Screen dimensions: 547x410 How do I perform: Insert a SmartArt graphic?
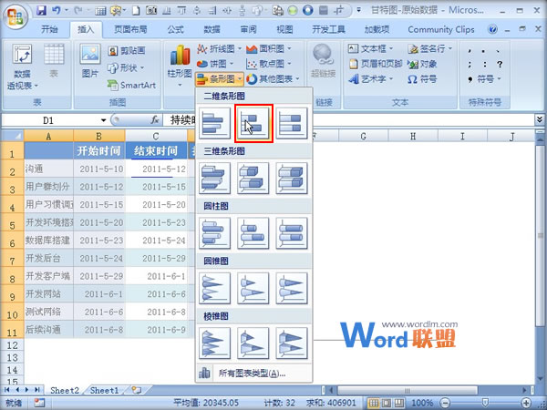pos(131,85)
